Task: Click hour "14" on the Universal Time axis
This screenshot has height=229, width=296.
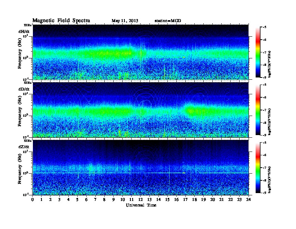Action: click(x=158, y=199)
